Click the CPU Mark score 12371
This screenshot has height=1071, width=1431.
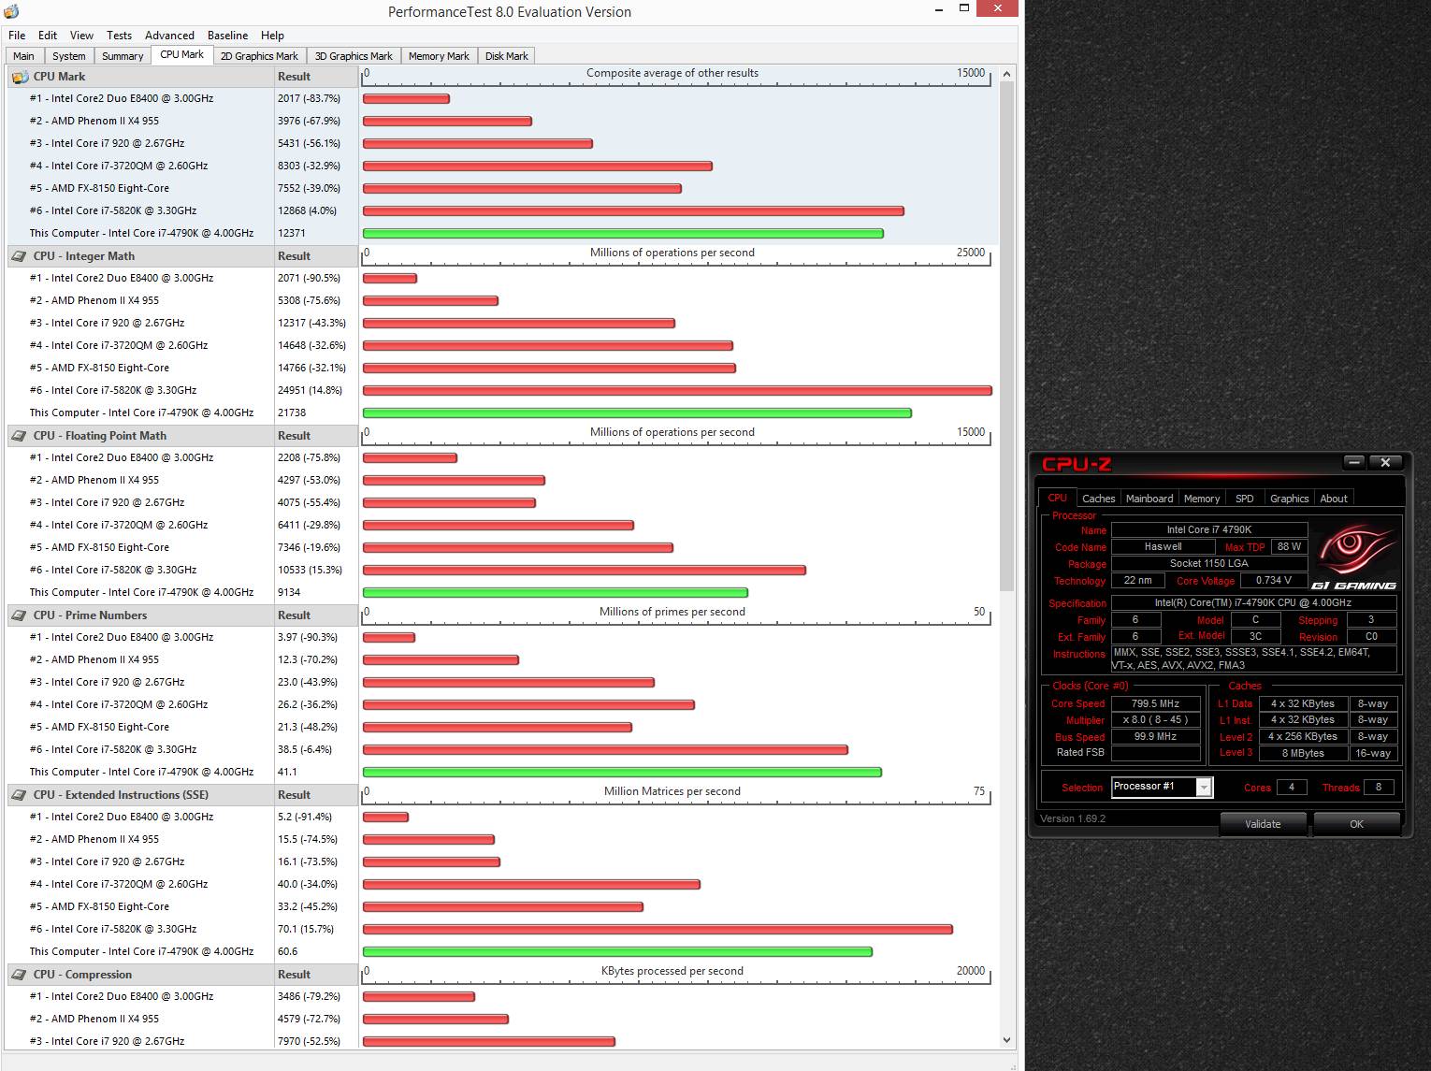point(292,234)
